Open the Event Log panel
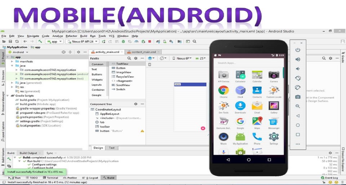Viewport: 346px width, 185px height. [x=330, y=178]
